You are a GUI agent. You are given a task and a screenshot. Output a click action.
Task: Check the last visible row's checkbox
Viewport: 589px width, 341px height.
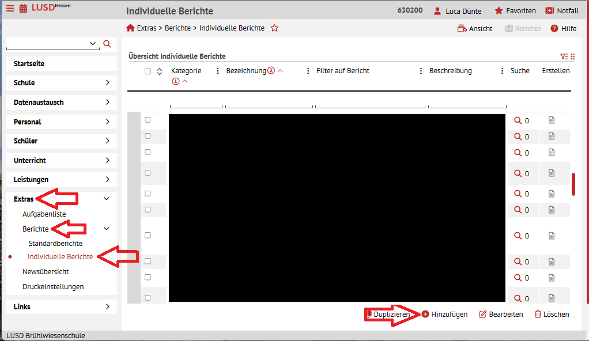148,297
